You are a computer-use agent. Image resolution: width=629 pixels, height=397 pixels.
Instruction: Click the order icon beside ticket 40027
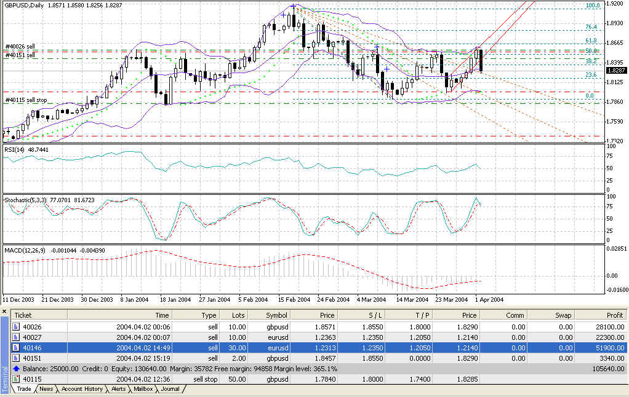17,337
